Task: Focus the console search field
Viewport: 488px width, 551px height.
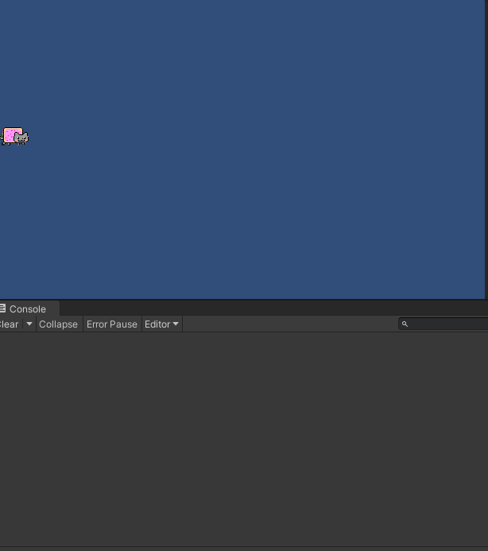Action: [443, 324]
